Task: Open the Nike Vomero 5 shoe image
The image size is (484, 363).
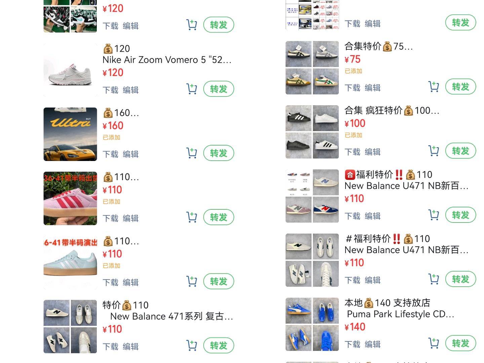Action: tap(70, 70)
